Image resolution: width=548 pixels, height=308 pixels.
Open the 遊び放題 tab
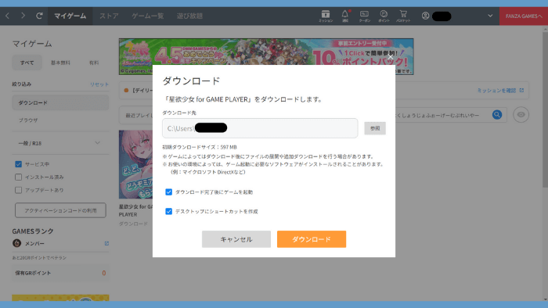coord(189,16)
